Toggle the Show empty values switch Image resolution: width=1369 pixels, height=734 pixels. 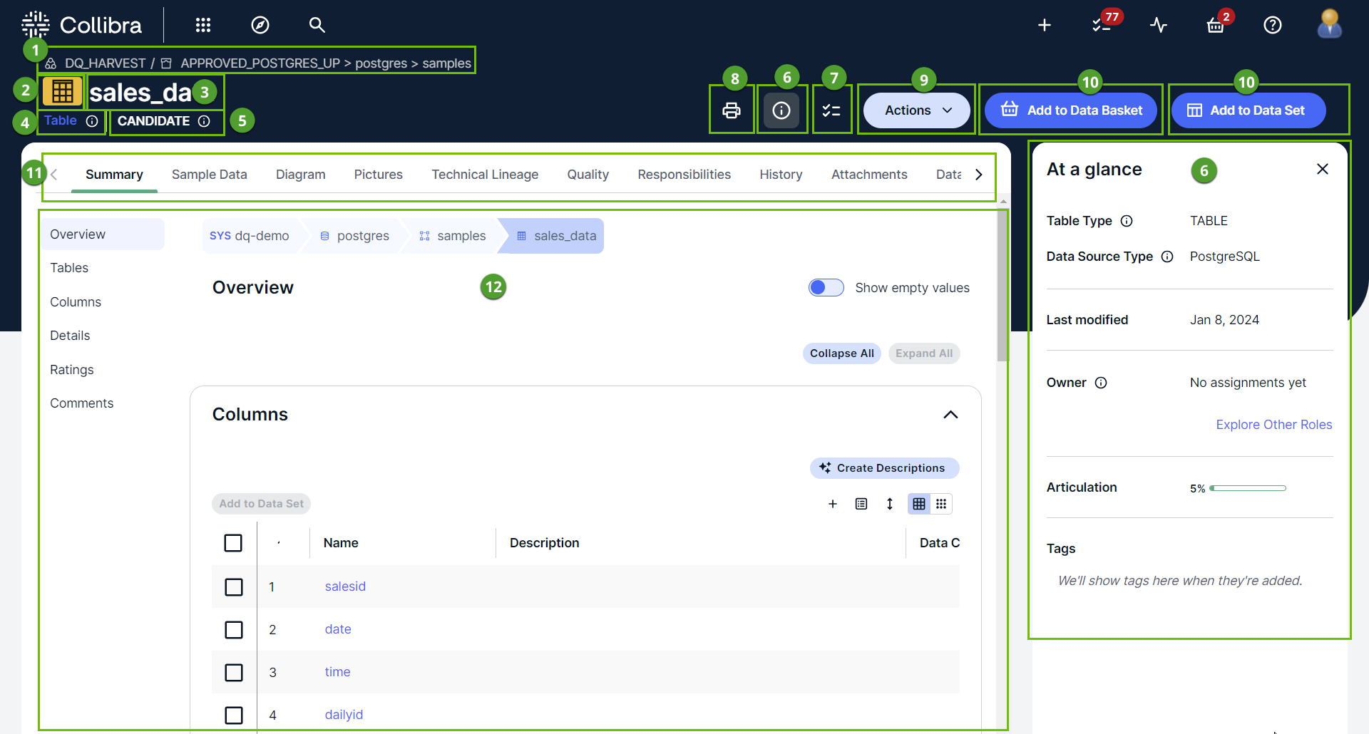pyautogui.click(x=826, y=288)
